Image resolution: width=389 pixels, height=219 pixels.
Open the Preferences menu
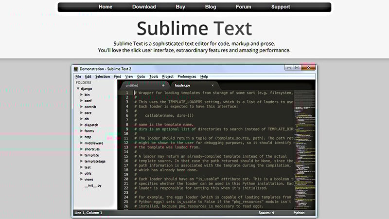pos(187,76)
